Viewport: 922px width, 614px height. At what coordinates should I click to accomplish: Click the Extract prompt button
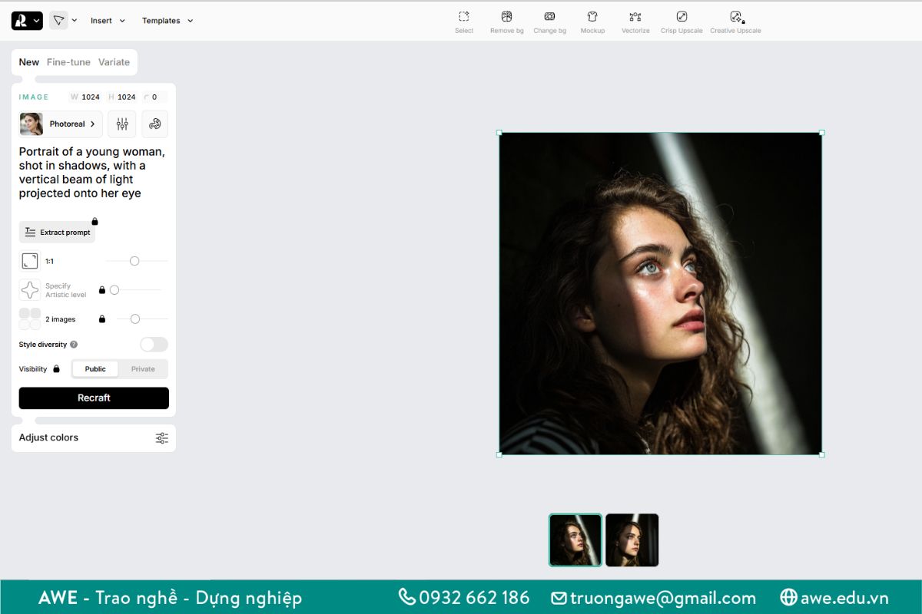pos(58,232)
